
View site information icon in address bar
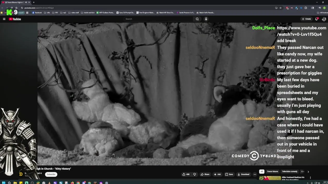coord(22,8)
